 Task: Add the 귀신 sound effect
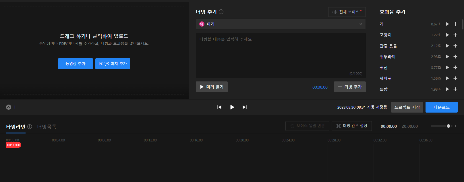coord(455,67)
